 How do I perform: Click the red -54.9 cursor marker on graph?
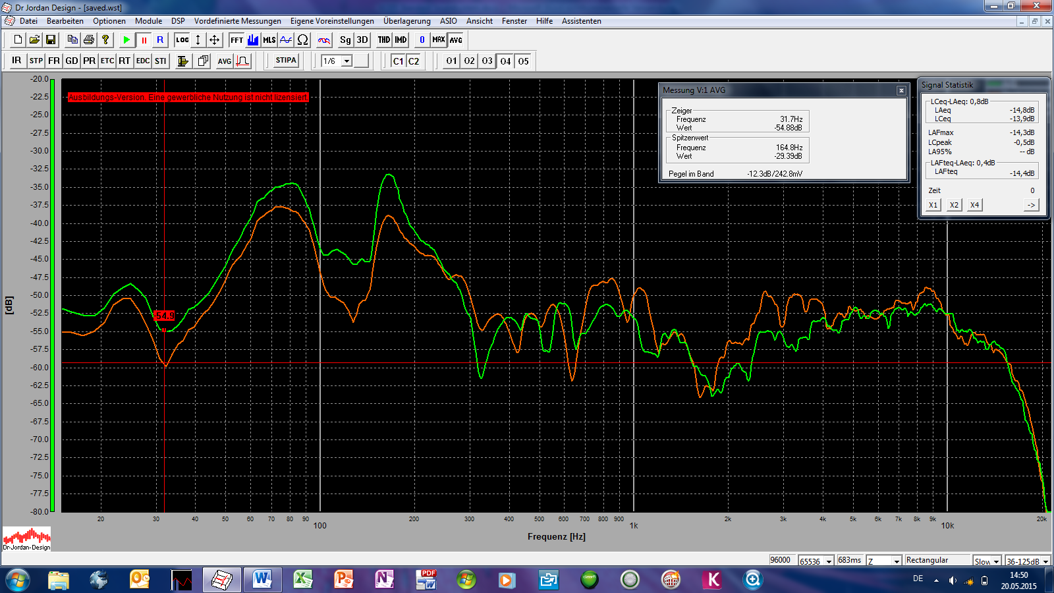pos(165,316)
